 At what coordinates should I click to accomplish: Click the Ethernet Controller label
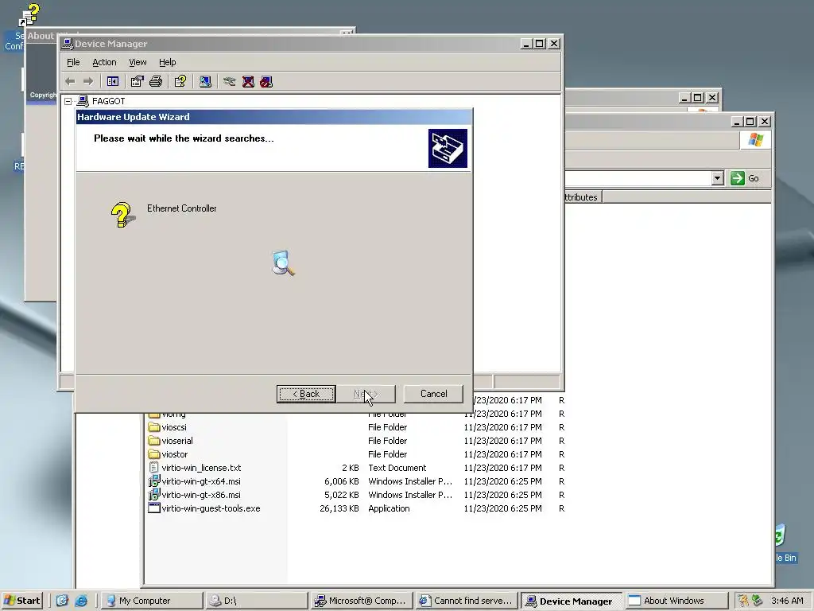(x=182, y=208)
